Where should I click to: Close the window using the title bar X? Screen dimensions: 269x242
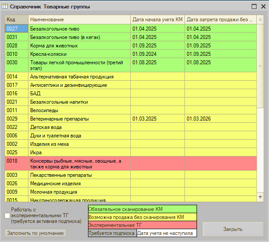[263, 7]
